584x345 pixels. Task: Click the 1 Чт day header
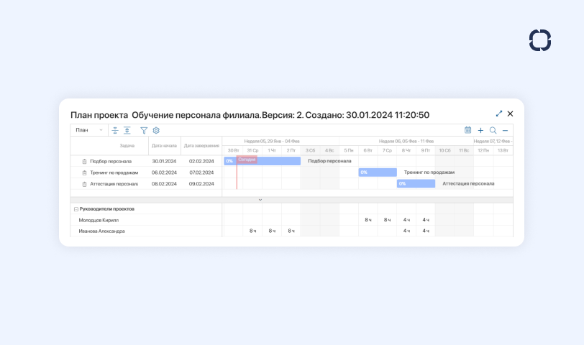click(272, 151)
